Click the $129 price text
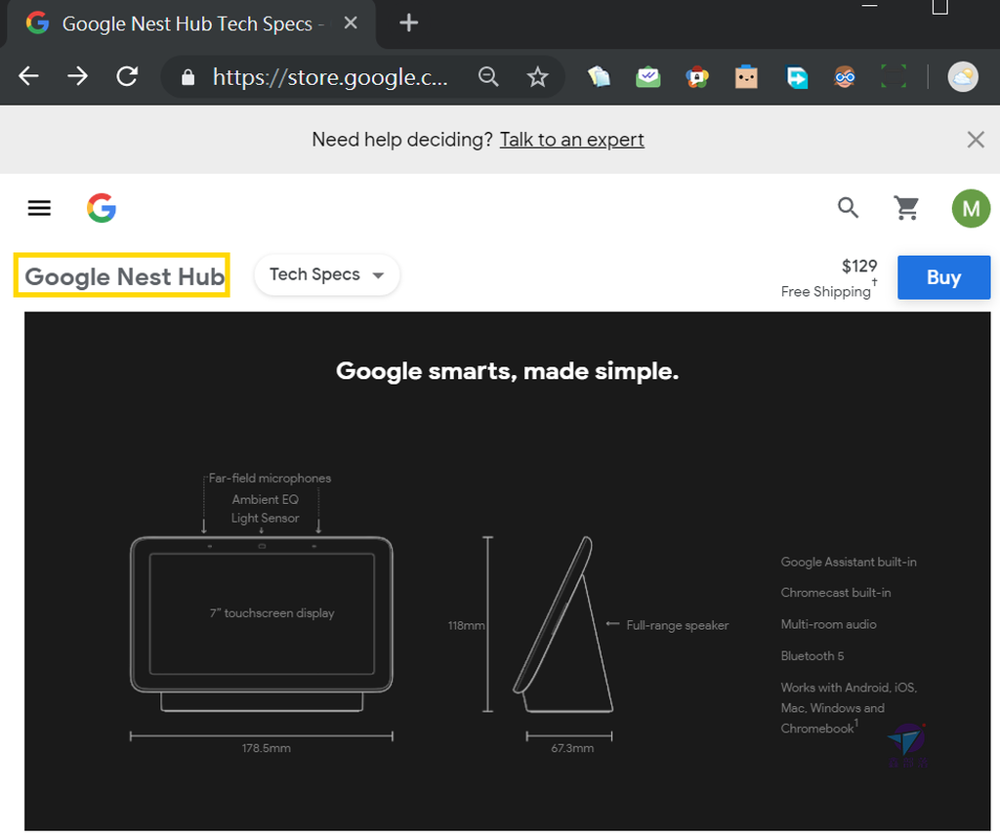Image resolution: width=1000 pixels, height=837 pixels. (859, 266)
